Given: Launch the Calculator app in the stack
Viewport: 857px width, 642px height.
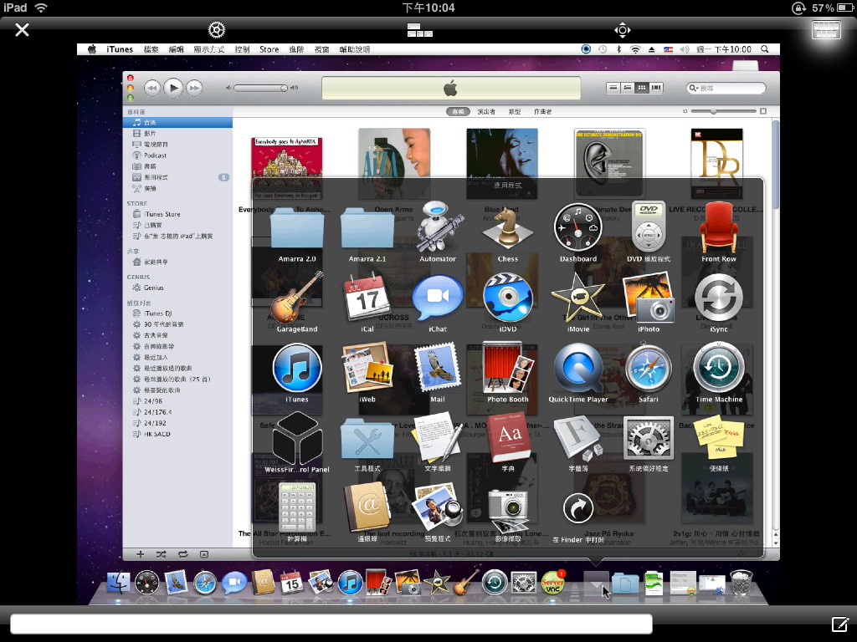Looking at the screenshot, I should [297, 507].
